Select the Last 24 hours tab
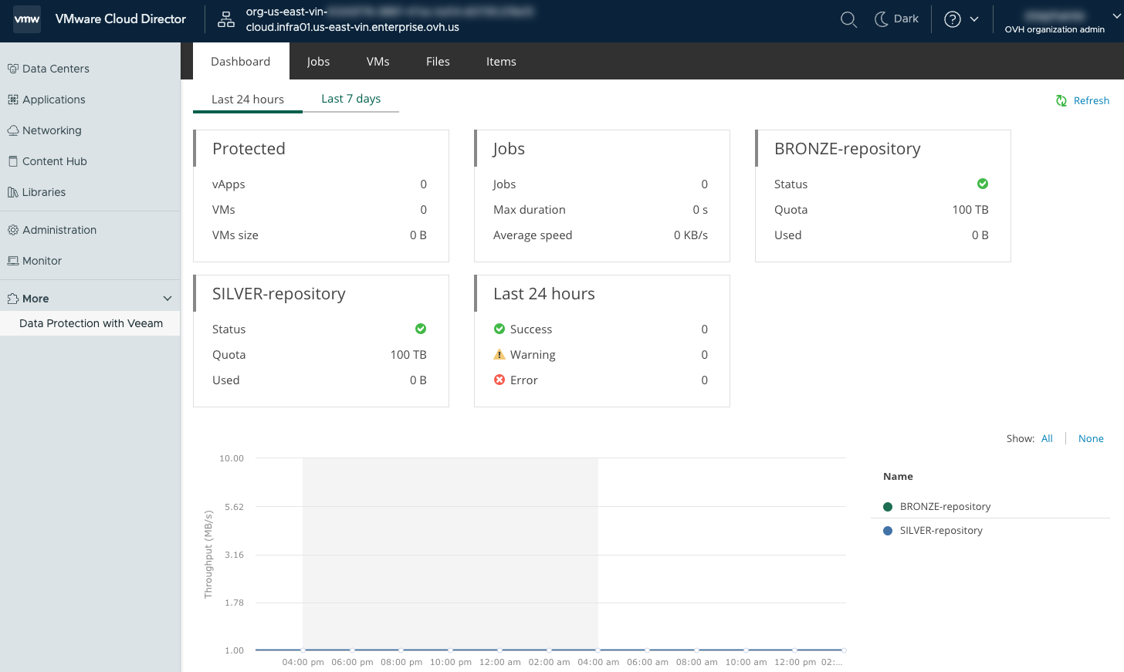This screenshot has width=1124, height=672. 248,100
